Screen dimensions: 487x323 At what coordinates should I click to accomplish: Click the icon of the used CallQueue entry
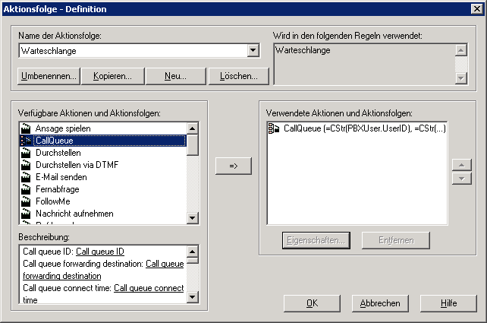pos(275,129)
